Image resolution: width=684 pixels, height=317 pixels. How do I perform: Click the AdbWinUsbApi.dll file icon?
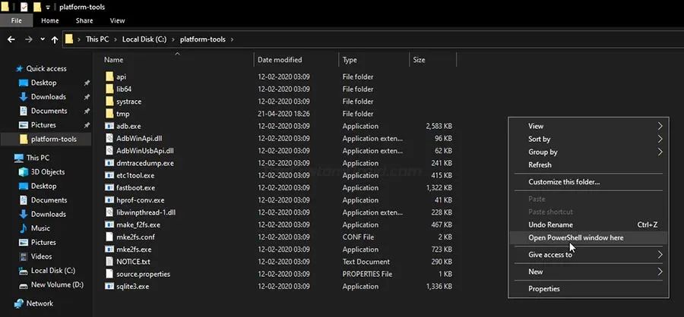coord(109,151)
